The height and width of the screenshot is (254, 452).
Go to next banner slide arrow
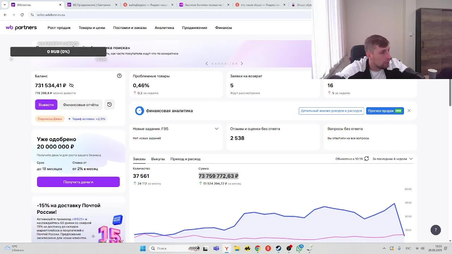tap(242, 64)
